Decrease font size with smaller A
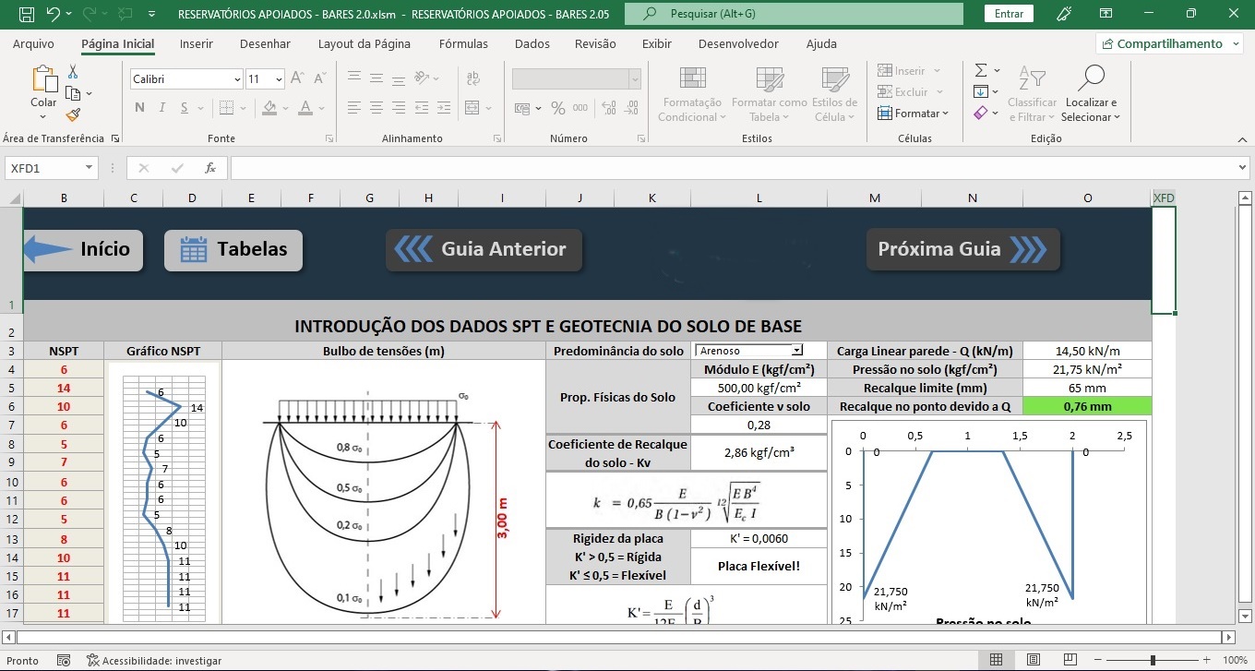 coord(319,79)
